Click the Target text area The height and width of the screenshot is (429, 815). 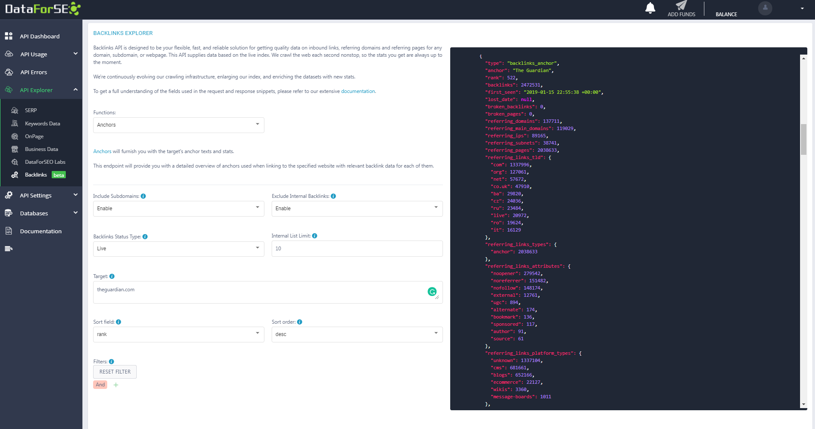click(268, 292)
